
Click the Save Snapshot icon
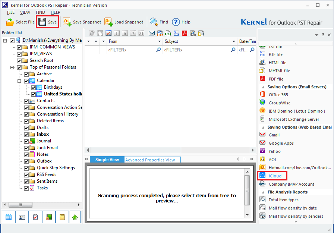pos(67,22)
